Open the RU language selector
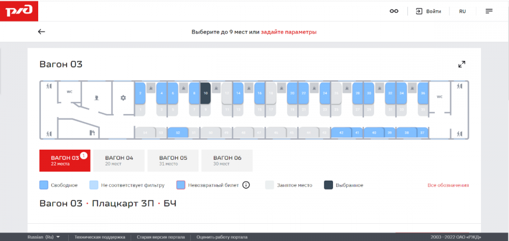 (x=462, y=11)
